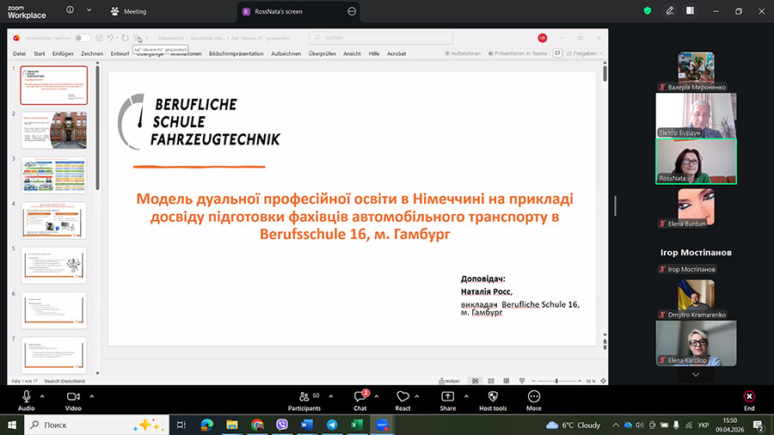Image resolution: width=774 pixels, height=435 pixels.
Task: Click the End meeting button
Action: click(x=749, y=400)
